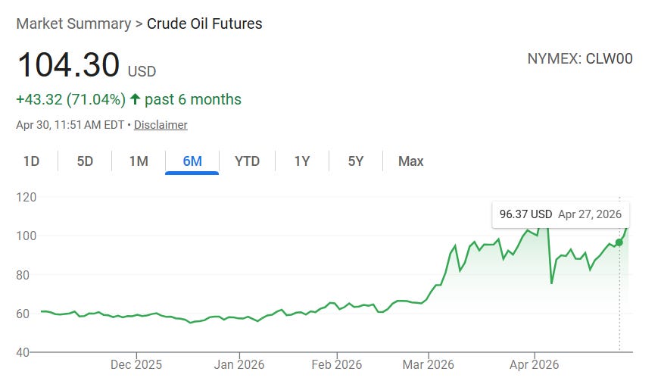Click the Apr 2026 axis label
This screenshot has height=381, width=661.
tap(534, 364)
